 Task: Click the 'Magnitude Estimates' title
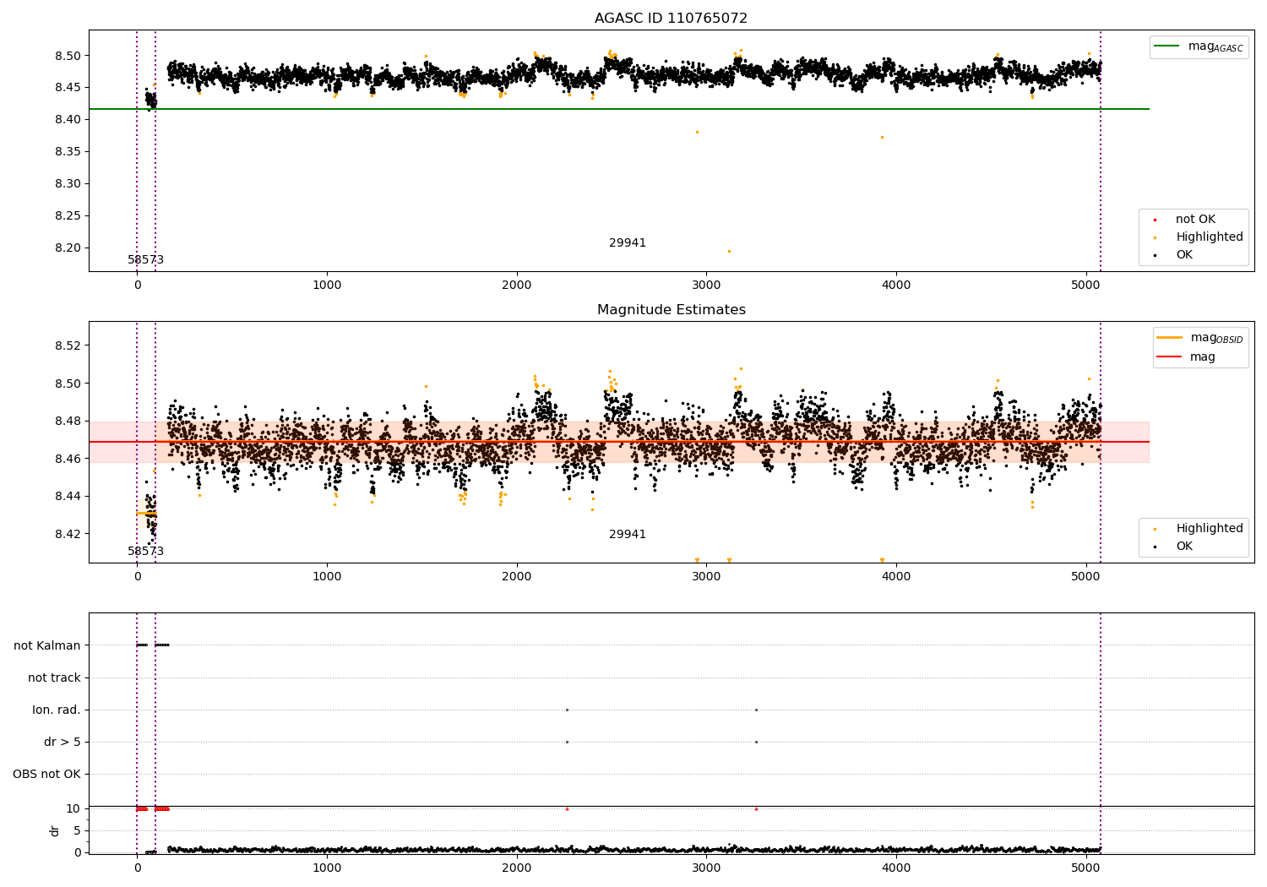671,310
